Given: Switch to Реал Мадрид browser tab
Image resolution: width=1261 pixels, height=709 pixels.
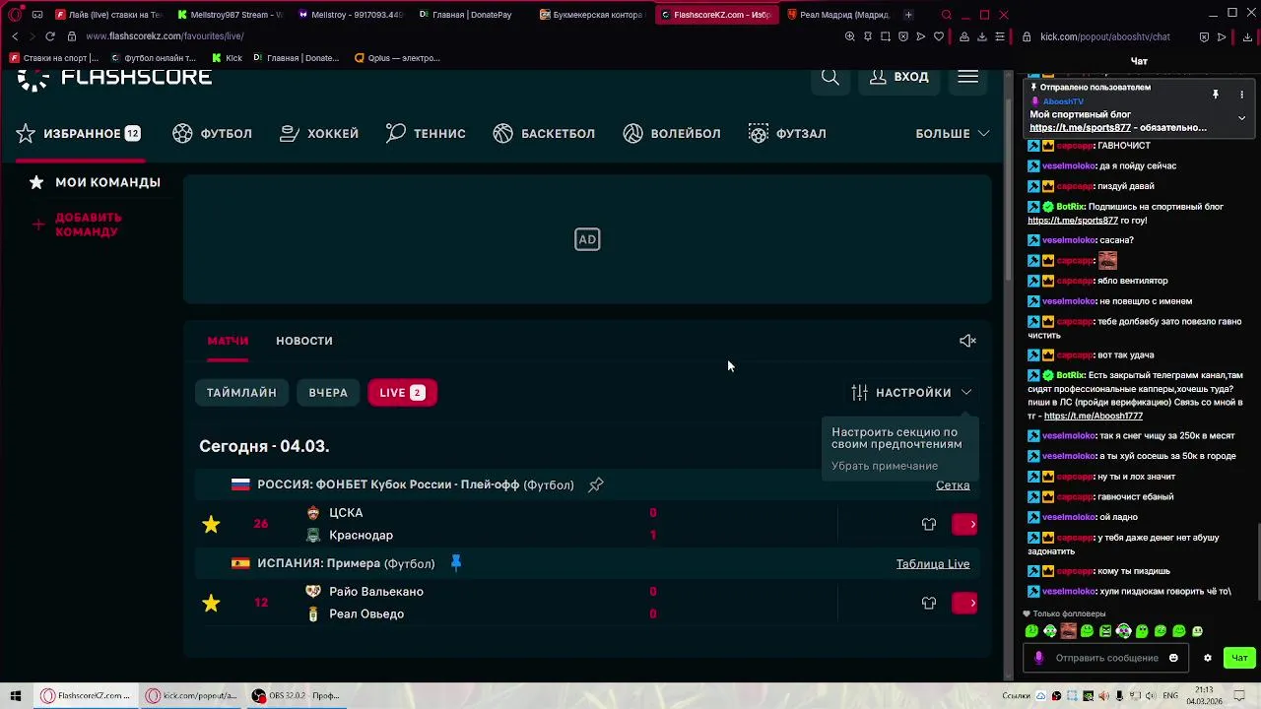Looking at the screenshot, I should coord(836,15).
